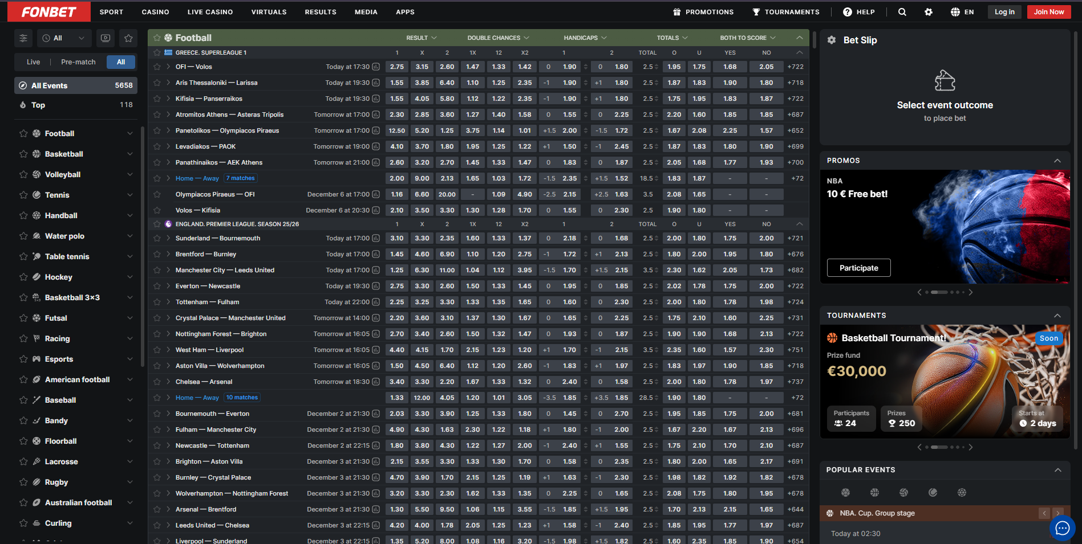This screenshot has width=1082, height=544.
Task: Switch to the Pre-match tab
Action: (x=78, y=62)
